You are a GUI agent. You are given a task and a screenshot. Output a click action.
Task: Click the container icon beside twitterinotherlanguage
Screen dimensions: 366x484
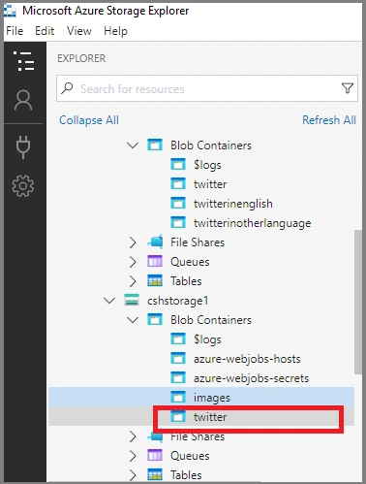[178, 222]
